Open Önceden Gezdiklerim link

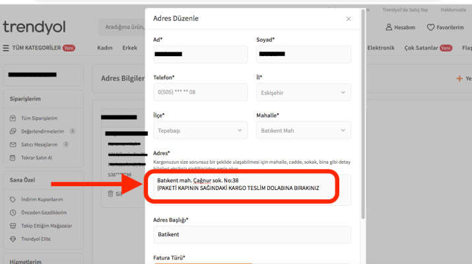(x=44, y=213)
